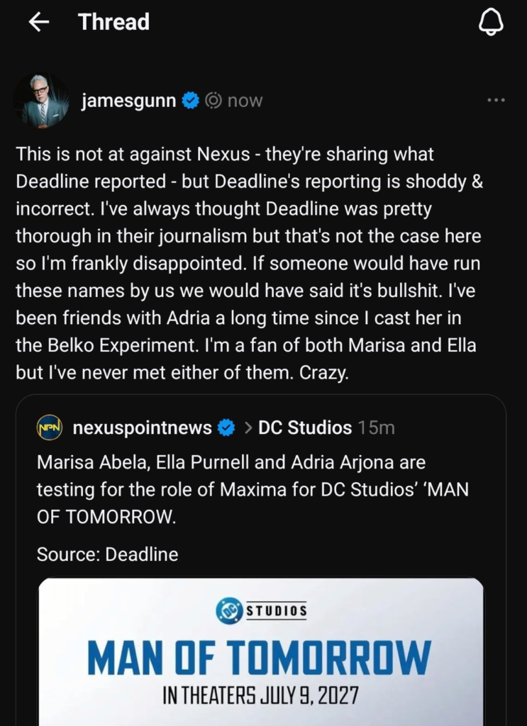Tap the DC Studios logo in image
The image size is (527, 726).
(x=261, y=610)
